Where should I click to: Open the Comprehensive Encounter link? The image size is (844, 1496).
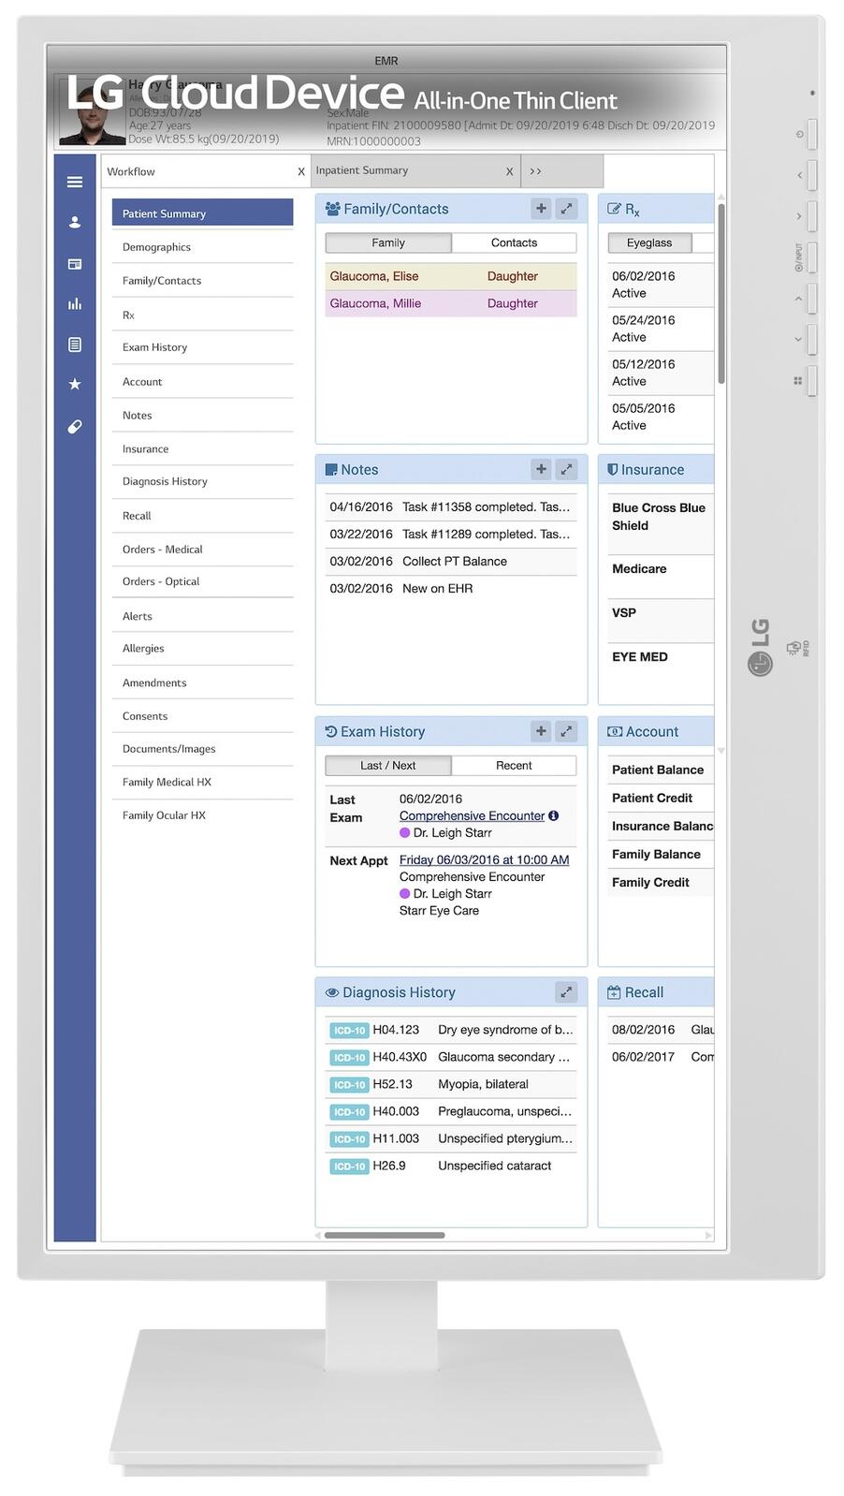pos(472,815)
